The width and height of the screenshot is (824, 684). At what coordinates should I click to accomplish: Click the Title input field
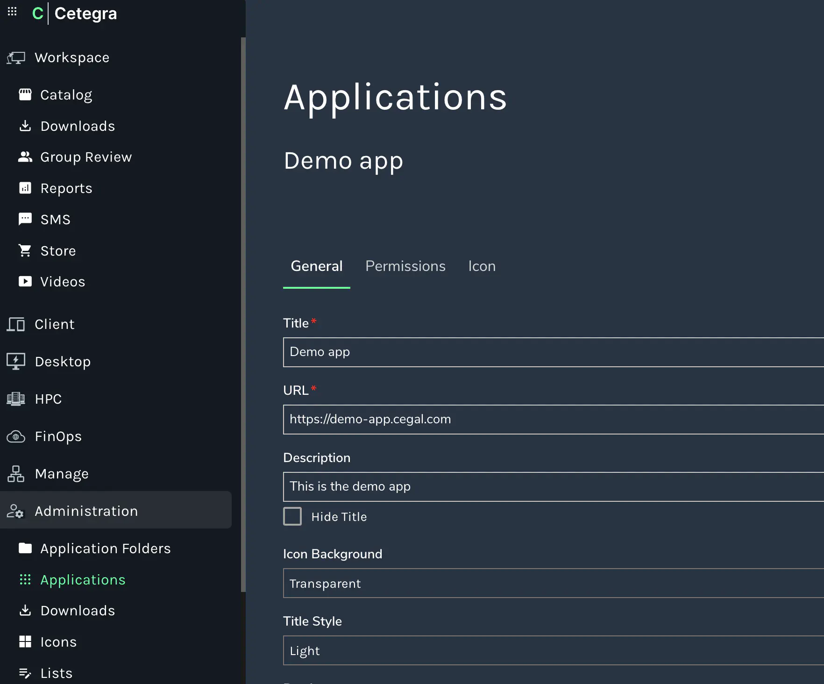point(554,352)
